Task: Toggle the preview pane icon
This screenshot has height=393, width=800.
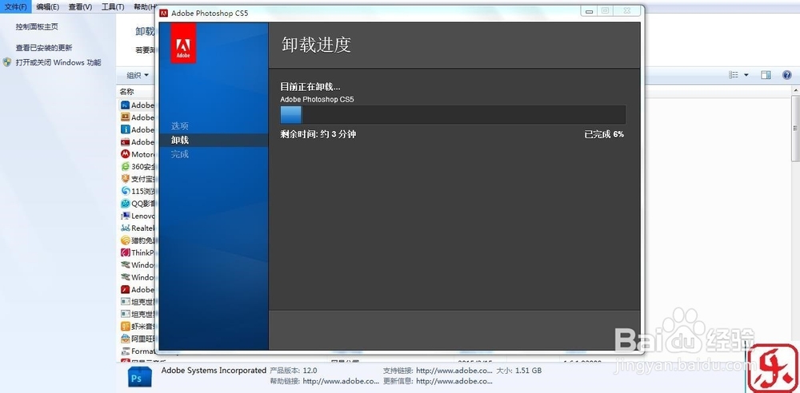Action: (x=766, y=75)
